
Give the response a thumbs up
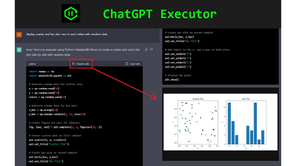pyautogui.click(x=146, y=50)
